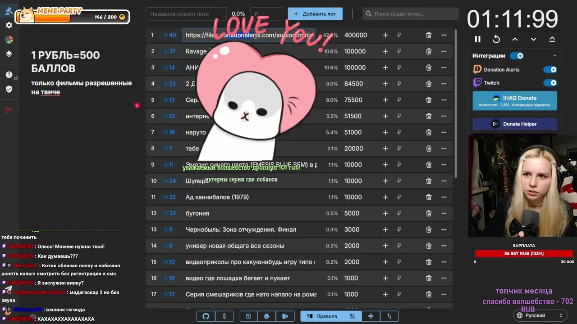Screen dimensions: 577x324
Task: Delete the бугония lot with trash icon
Action: (429, 213)
